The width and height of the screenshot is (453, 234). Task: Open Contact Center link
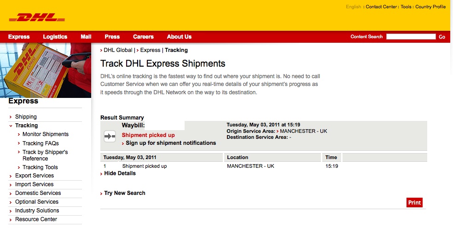pyautogui.click(x=381, y=6)
